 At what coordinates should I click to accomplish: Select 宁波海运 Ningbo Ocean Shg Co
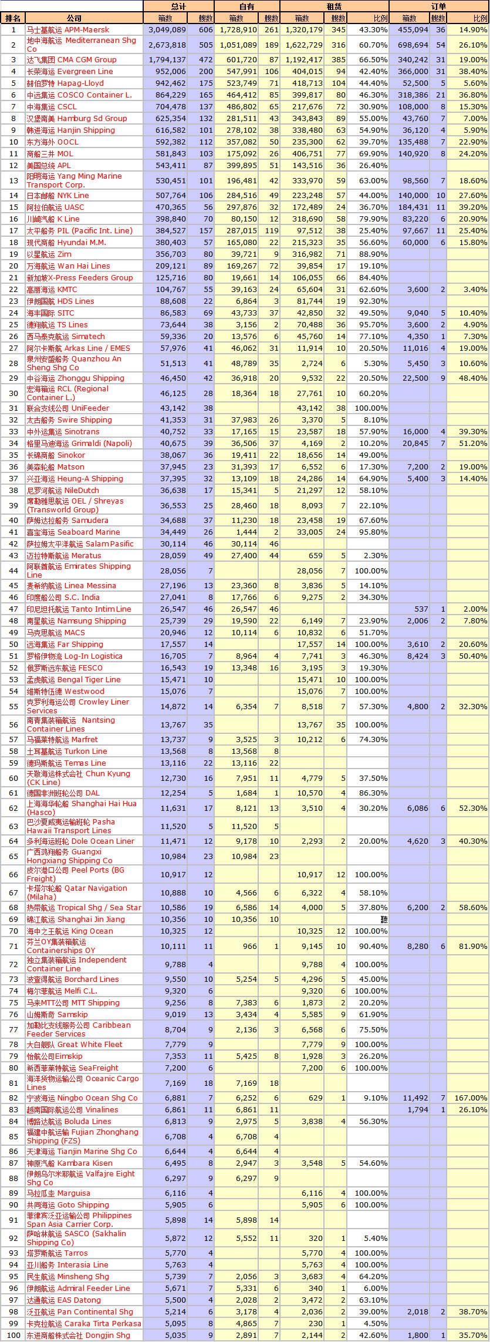click(82, 1098)
